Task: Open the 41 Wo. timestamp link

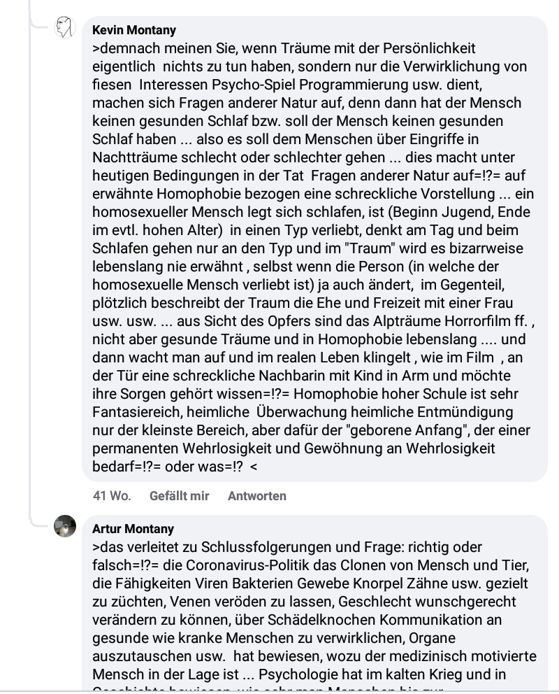Action: pyautogui.click(x=112, y=496)
